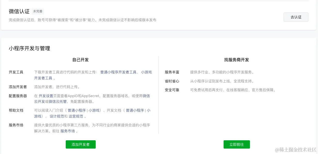Click the 微信认证 description starting 完成微信认证后

82,20
